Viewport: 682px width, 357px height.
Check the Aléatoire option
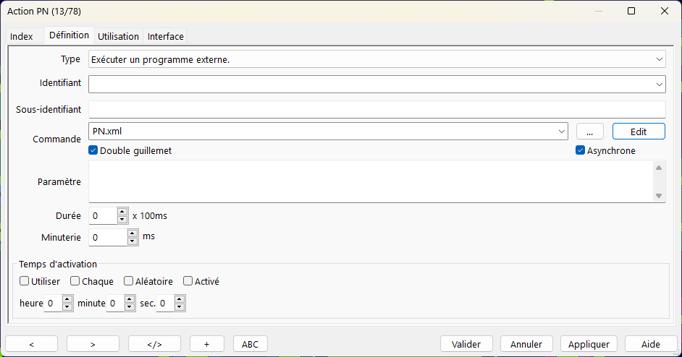[128, 281]
